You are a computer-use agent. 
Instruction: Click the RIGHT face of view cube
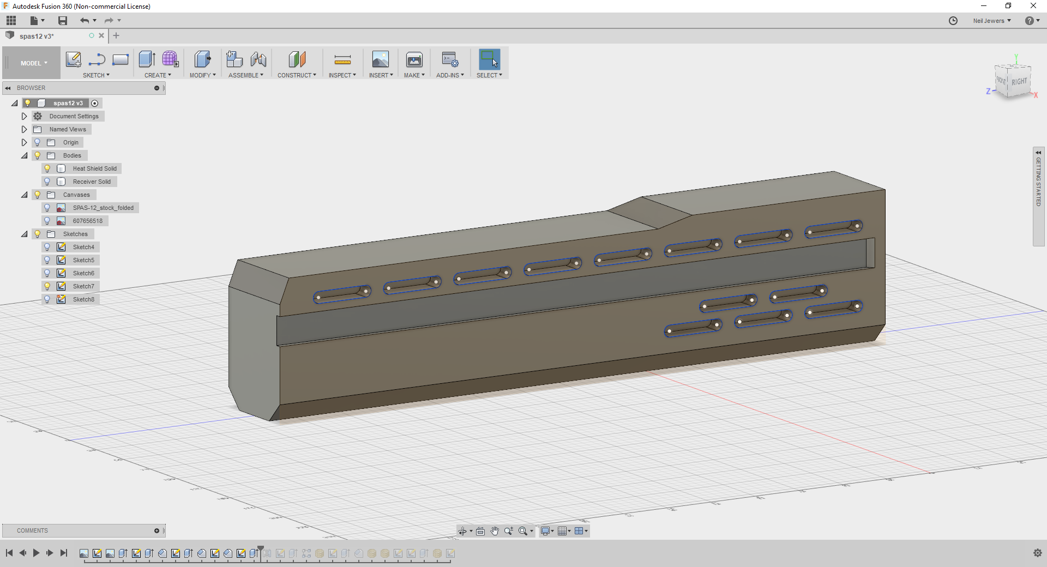(x=1019, y=82)
